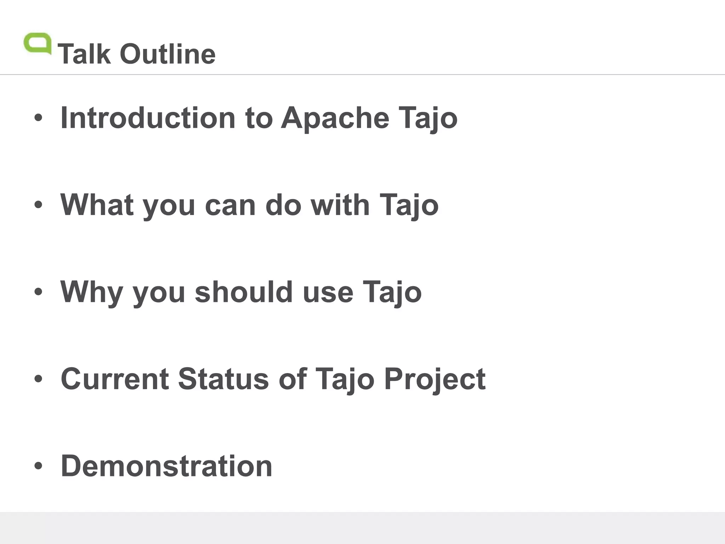Click the bullet dot before Current Status
725x544 pixels.
click(38, 379)
